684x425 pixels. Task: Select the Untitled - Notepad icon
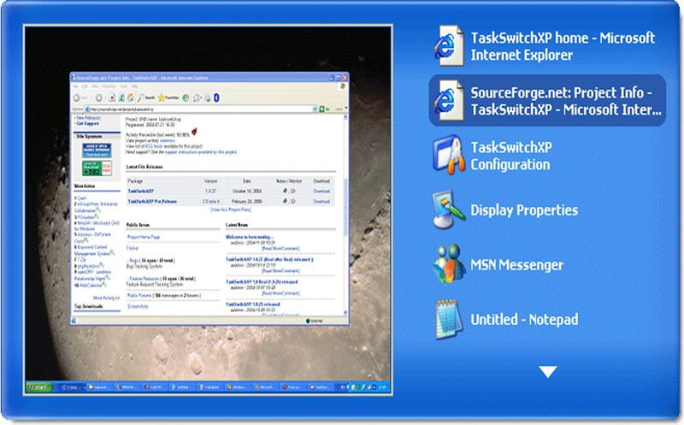pos(449,320)
